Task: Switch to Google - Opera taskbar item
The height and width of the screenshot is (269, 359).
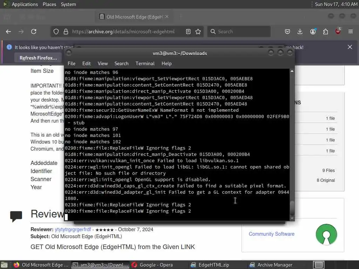Action: [x=156, y=265]
